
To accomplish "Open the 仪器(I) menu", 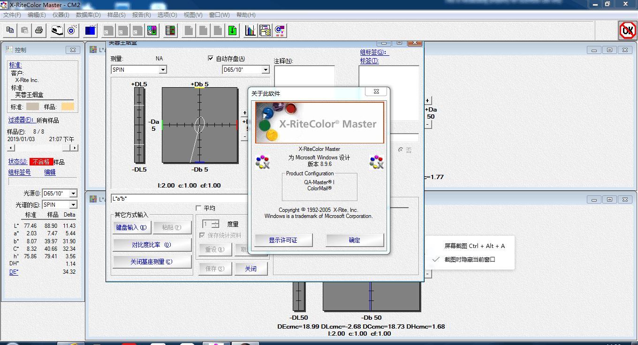I will [61, 15].
